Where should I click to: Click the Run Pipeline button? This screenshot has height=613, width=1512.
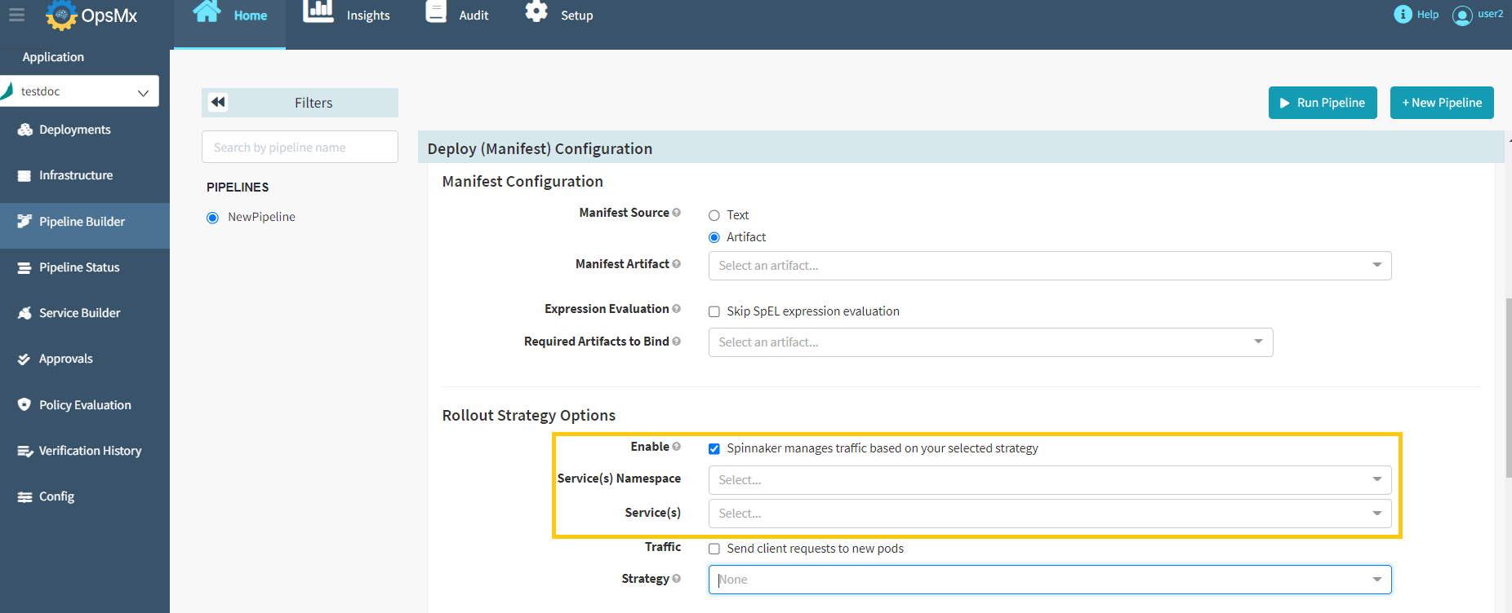[1322, 103]
